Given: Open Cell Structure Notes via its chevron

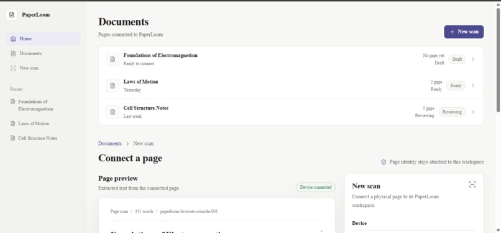Looking at the screenshot, I should [x=473, y=112].
